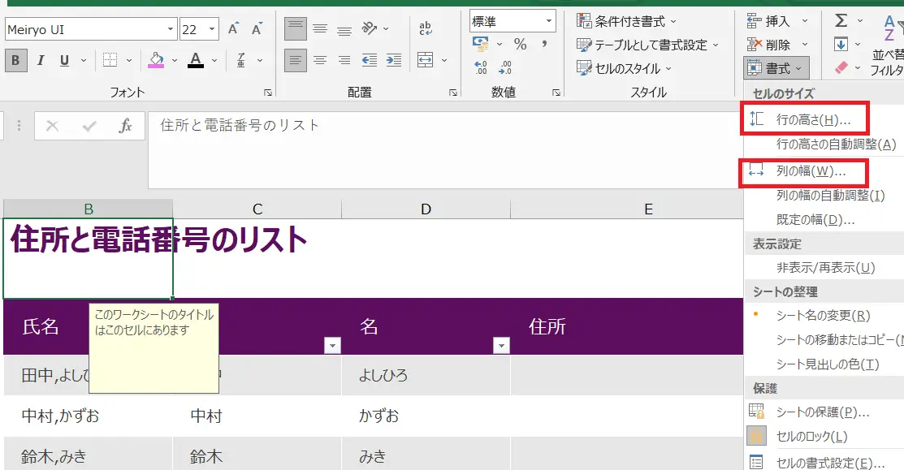Click the font color A icon
This screenshot has height=470, width=904.
(x=195, y=60)
